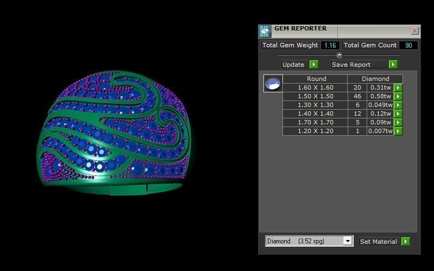This screenshot has height=271, width=434.
Task: Click the Set Material green arrow
Action: (x=406, y=241)
